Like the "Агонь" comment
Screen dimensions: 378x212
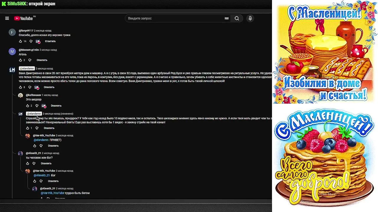pyautogui.click(x=20, y=60)
